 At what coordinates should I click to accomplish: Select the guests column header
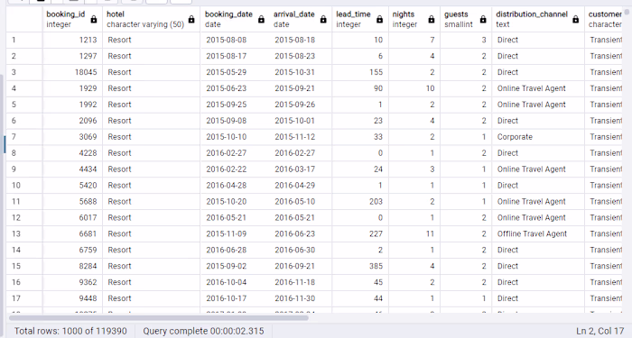pyautogui.click(x=466, y=19)
